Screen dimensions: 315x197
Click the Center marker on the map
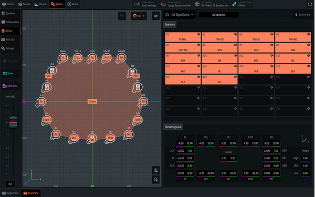(x=92, y=102)
